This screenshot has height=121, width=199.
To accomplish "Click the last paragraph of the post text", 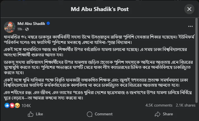I will pyautogui.click(x=96, y=95).
